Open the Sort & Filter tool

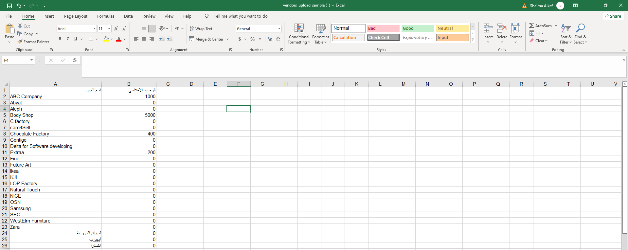(566, 29)
